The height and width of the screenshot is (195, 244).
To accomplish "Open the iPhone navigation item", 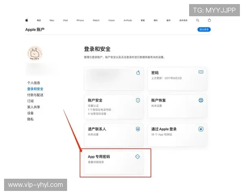I will tap(80, 20).
